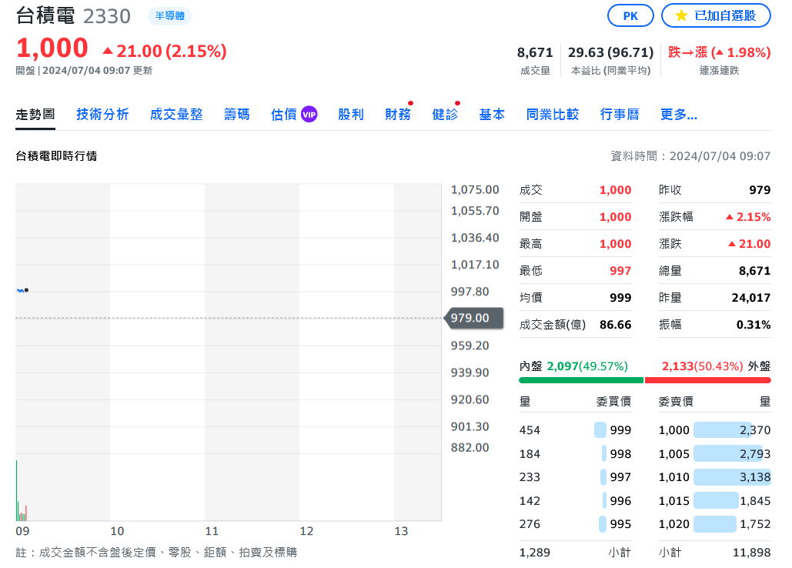The height and width of the screenshot is (568, 792).
Task: Expand the 更多... menu
Action: tap(679, 115)
